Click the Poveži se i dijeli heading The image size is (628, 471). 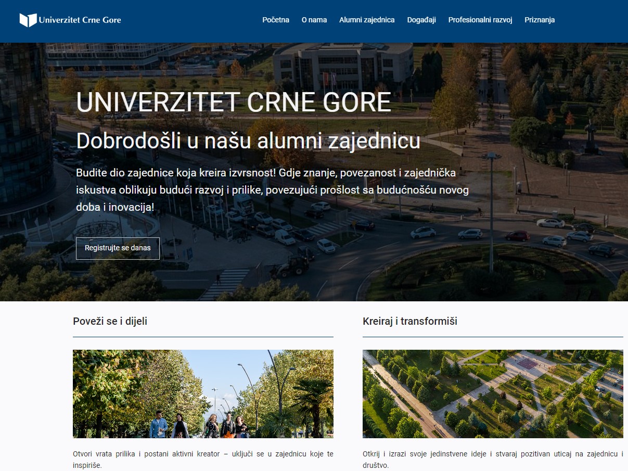coord(110,321)
